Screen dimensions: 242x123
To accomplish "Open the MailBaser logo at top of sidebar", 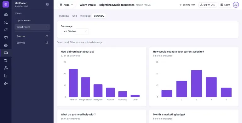I will click(6, 4).
